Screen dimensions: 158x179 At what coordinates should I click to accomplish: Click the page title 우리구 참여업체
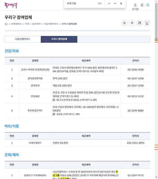click(x=18, y=17)
